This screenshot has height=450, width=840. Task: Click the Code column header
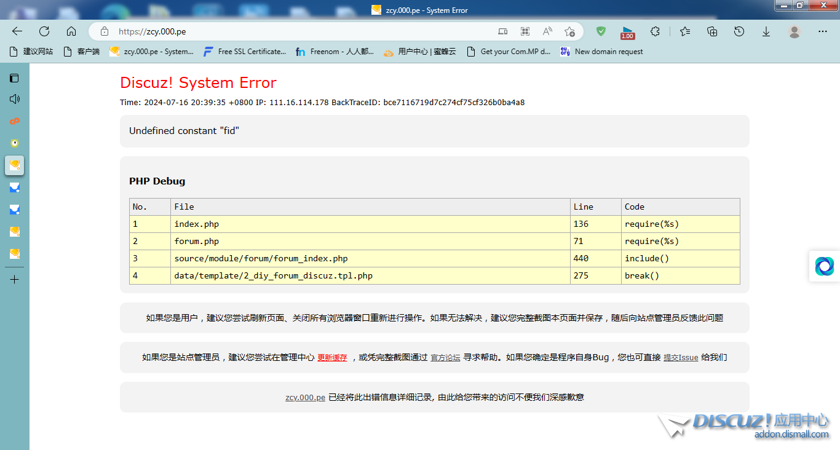(x=680, y=207)
